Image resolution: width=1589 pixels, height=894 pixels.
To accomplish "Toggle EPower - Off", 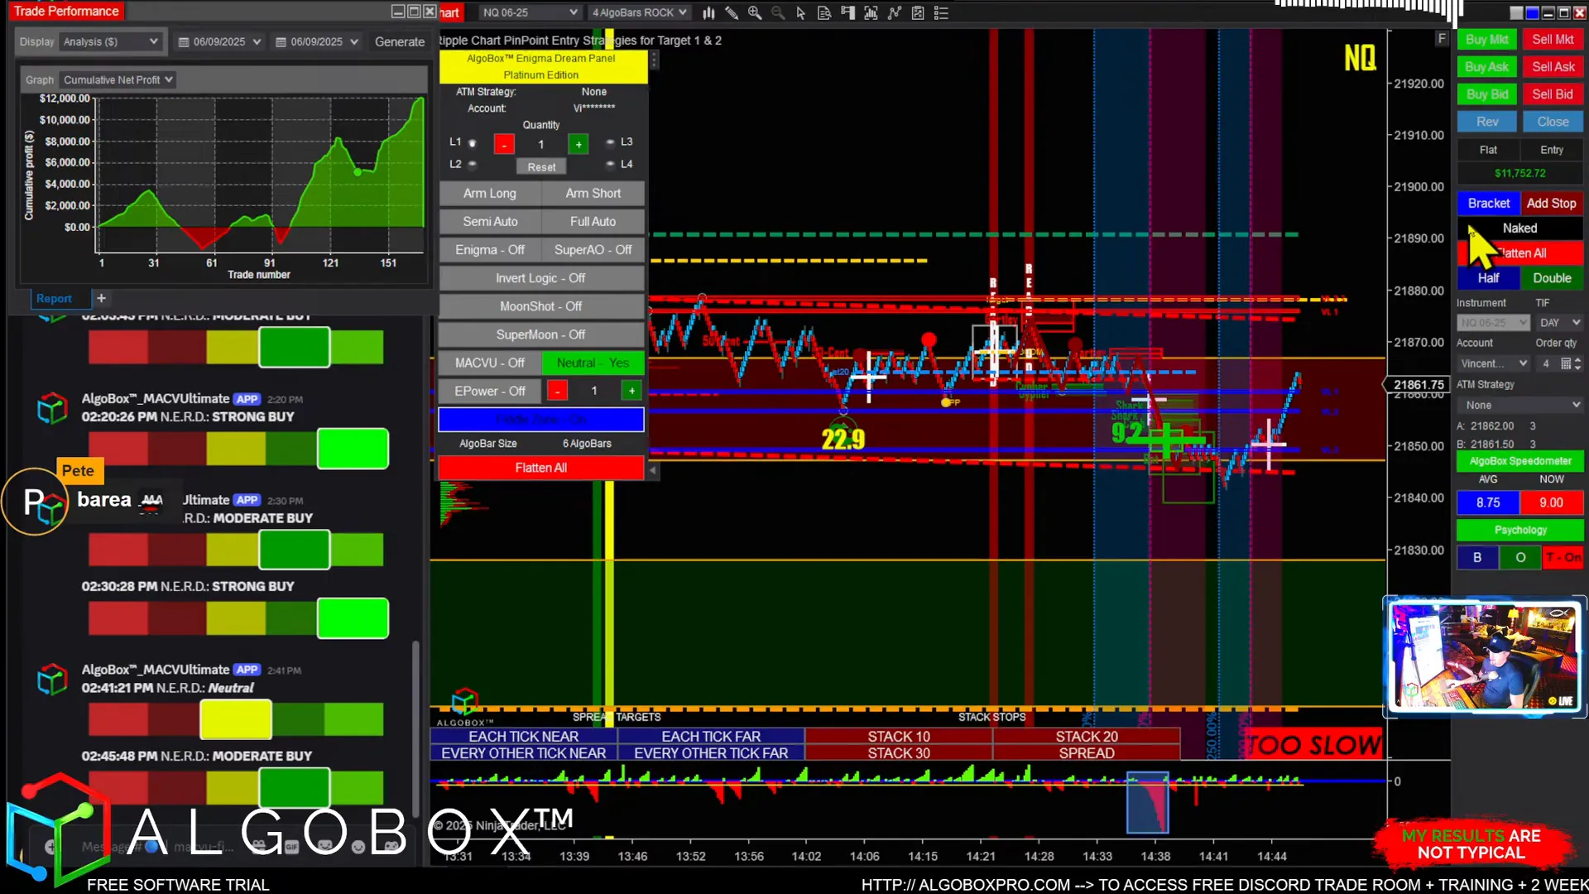I will coord(490,391).
